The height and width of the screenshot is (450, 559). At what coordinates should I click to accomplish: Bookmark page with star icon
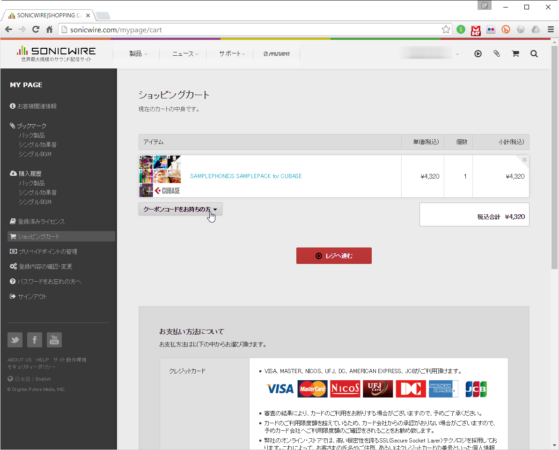click(446, 30)
